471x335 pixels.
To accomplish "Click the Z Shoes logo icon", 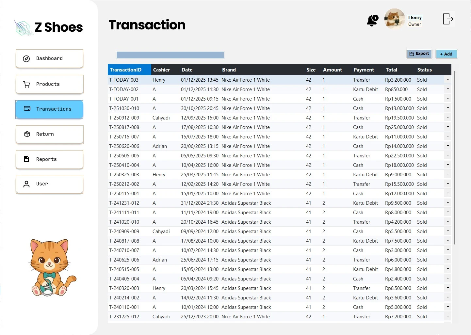I will pos(23,27).
